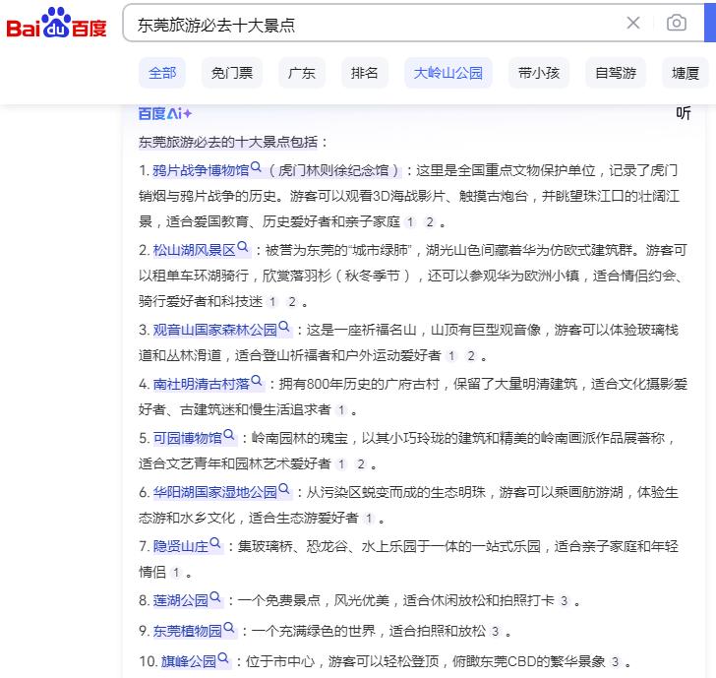Click search icon beside 旗峰公园
Image resolution: width=716 pixels, height=678 pixels.
[x=223, y=659]
